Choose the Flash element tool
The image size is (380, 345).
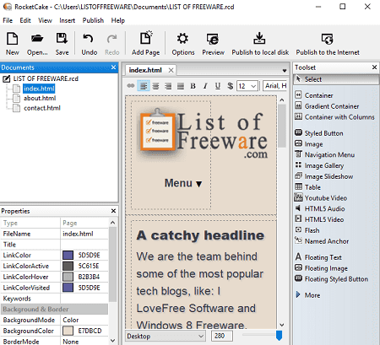pos(307,230)
